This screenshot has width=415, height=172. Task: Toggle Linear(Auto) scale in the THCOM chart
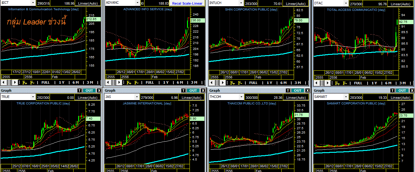pyautogui.click(x=296, y=98)
